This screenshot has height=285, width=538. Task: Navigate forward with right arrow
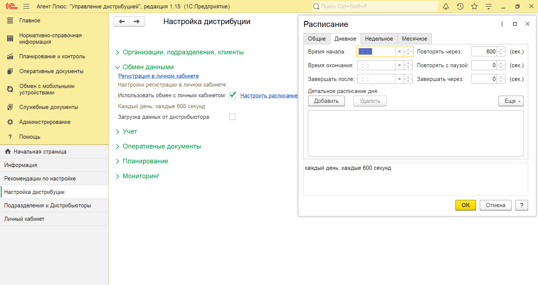137,21
